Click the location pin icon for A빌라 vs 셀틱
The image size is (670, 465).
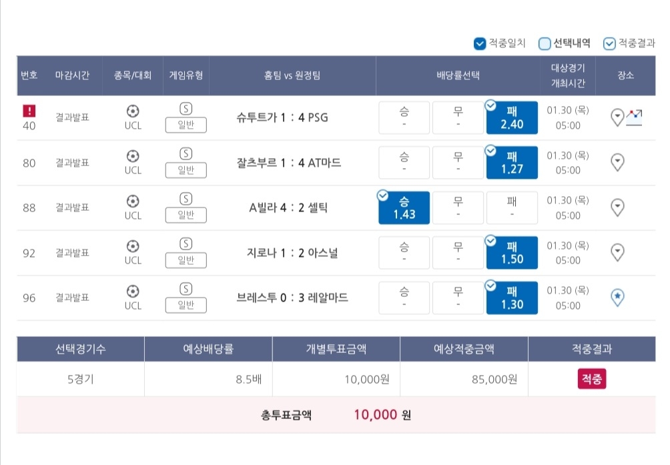618,207
